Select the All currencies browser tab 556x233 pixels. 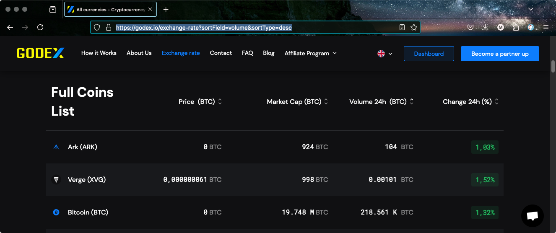coord(110,9)
